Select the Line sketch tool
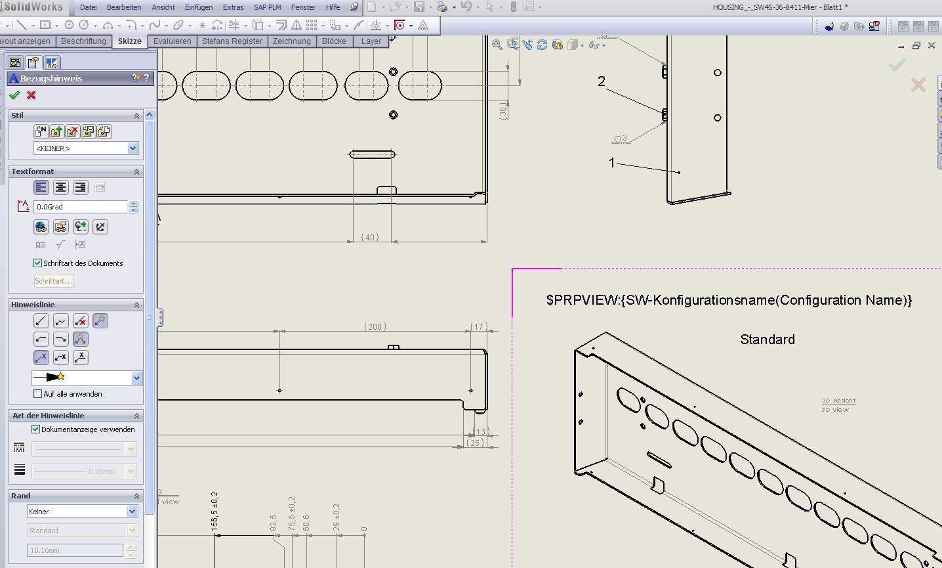The width and height of the screenshot is (942, 568). [22, 25]
